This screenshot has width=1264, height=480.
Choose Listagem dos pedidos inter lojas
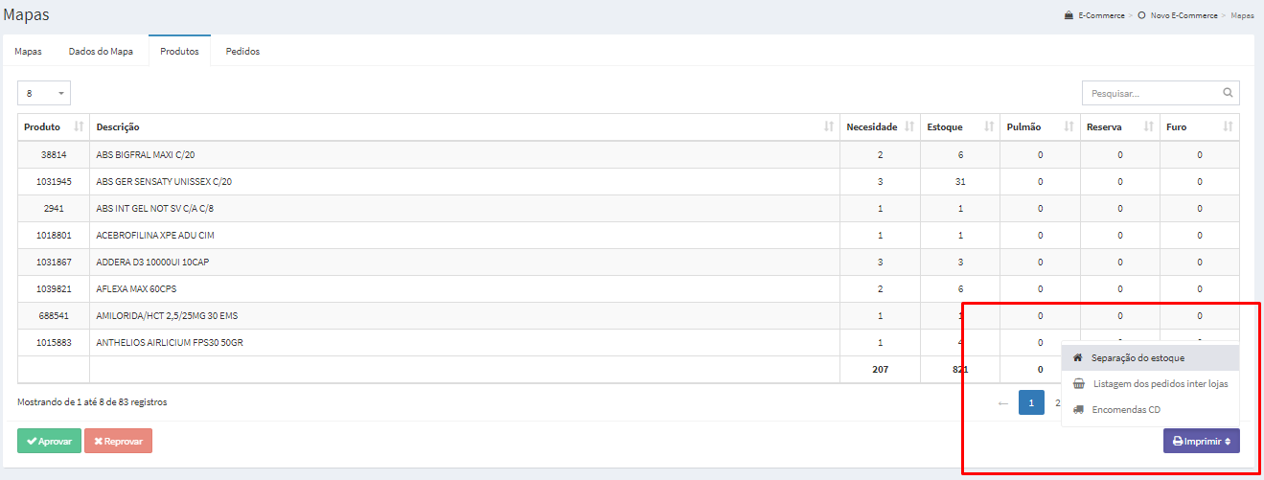tap(1150, 383)
